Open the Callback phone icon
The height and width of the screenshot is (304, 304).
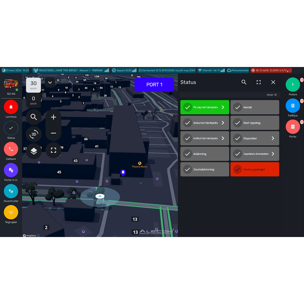[x=11, y=149]
